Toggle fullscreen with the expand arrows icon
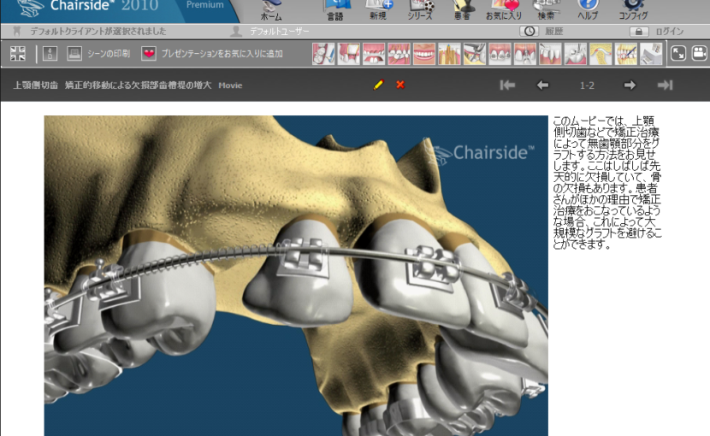This screenshot has width=710, height=436. click(x=677, y=54)
